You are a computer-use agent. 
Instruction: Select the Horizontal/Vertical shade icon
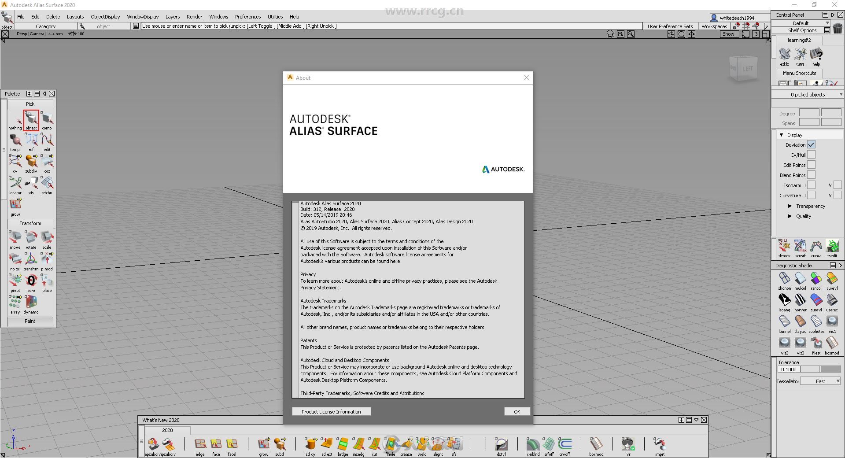pyautogui.click(x=800, y=303)
